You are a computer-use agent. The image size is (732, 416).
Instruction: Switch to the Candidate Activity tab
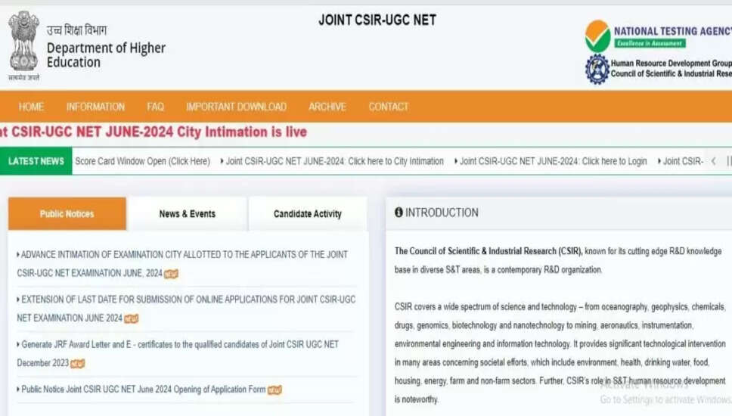point(307,214)
